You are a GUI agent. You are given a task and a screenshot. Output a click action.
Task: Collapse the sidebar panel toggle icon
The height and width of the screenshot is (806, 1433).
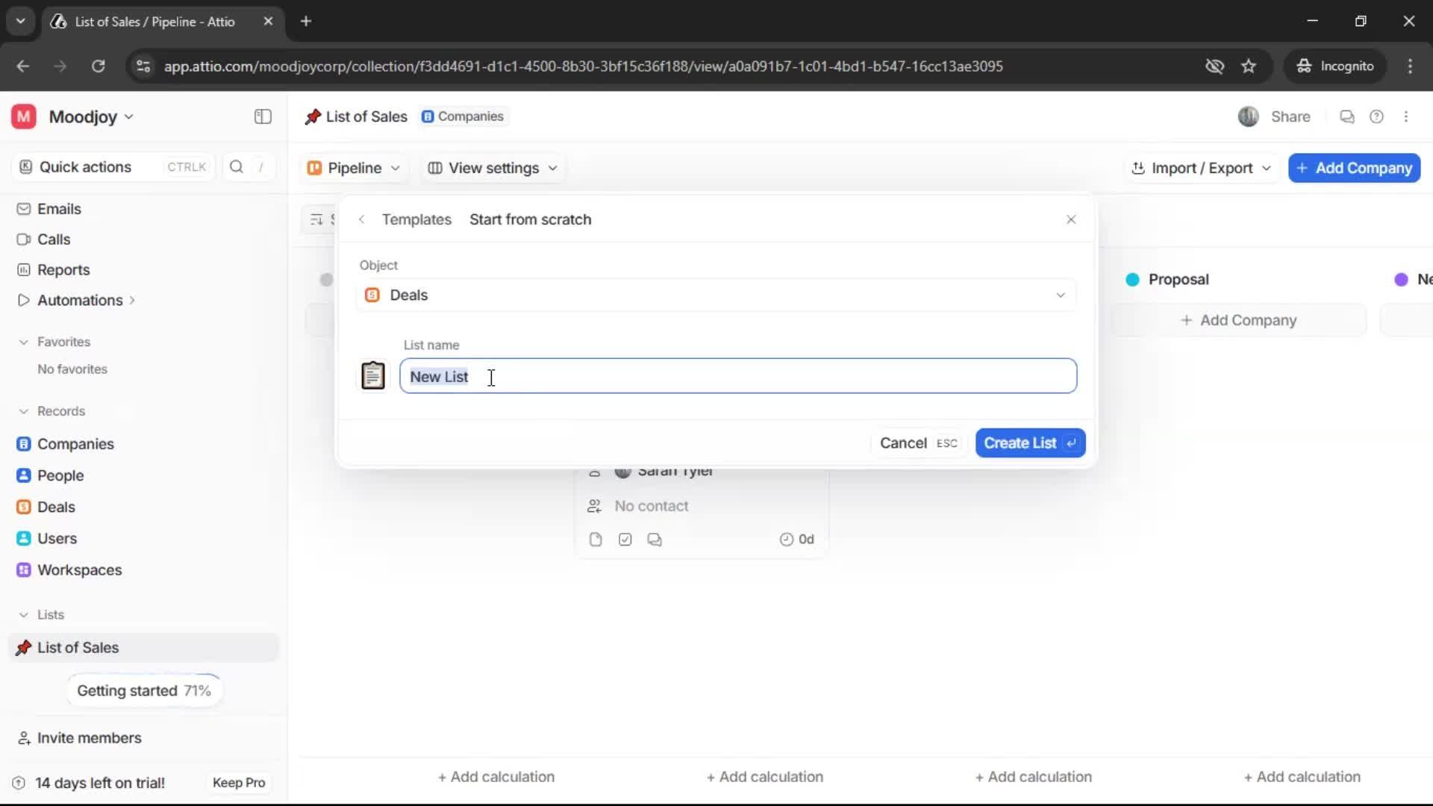pos(262,116)
